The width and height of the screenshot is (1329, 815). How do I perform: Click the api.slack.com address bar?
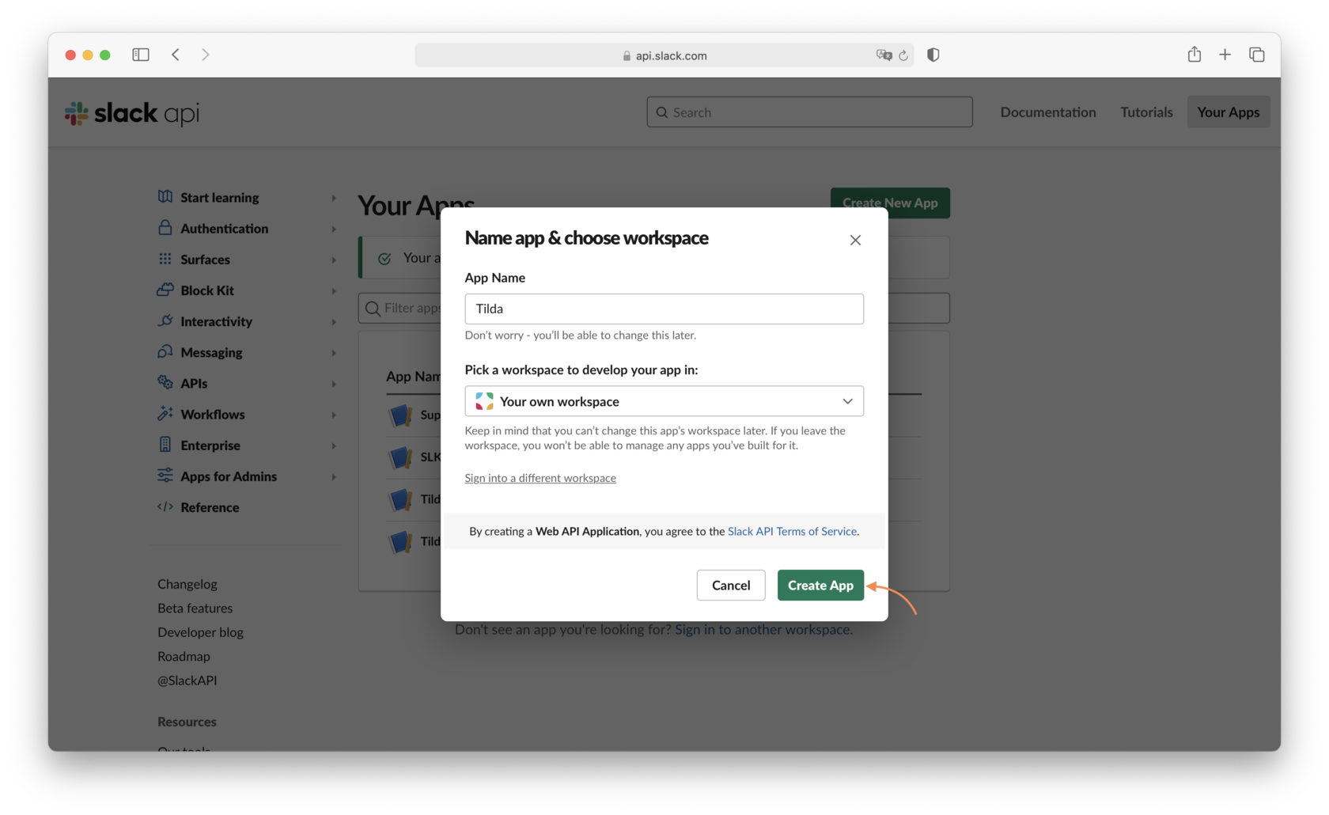click(x=664, y=55)
